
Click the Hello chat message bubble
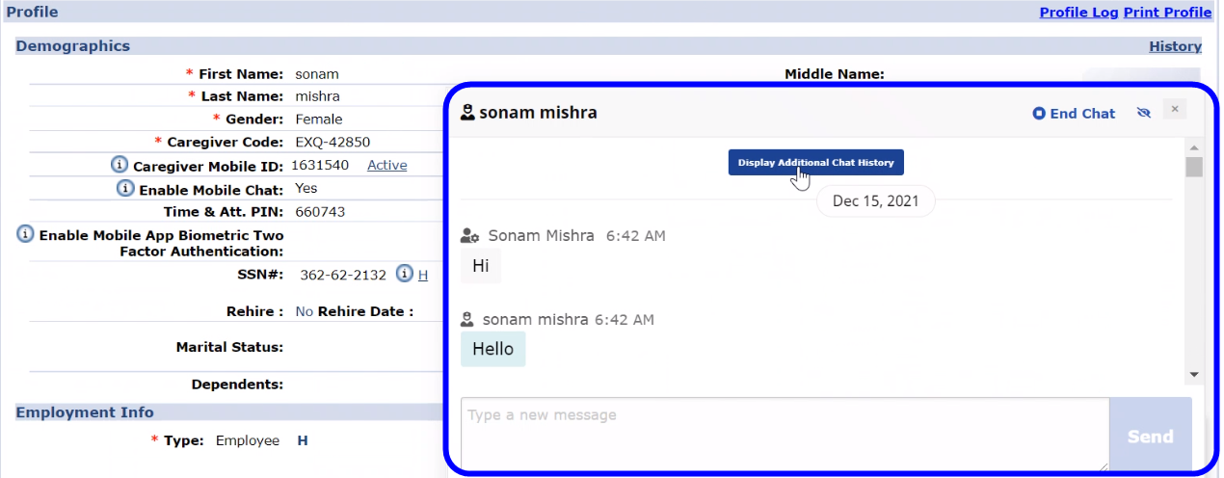pyautogui.click(x=492, y=349)
